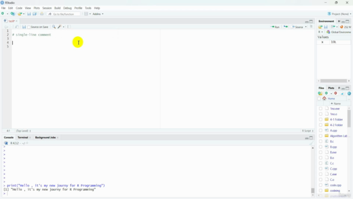Click Show in new window icon in editor
353x199 pixels.
click(17, 27)
